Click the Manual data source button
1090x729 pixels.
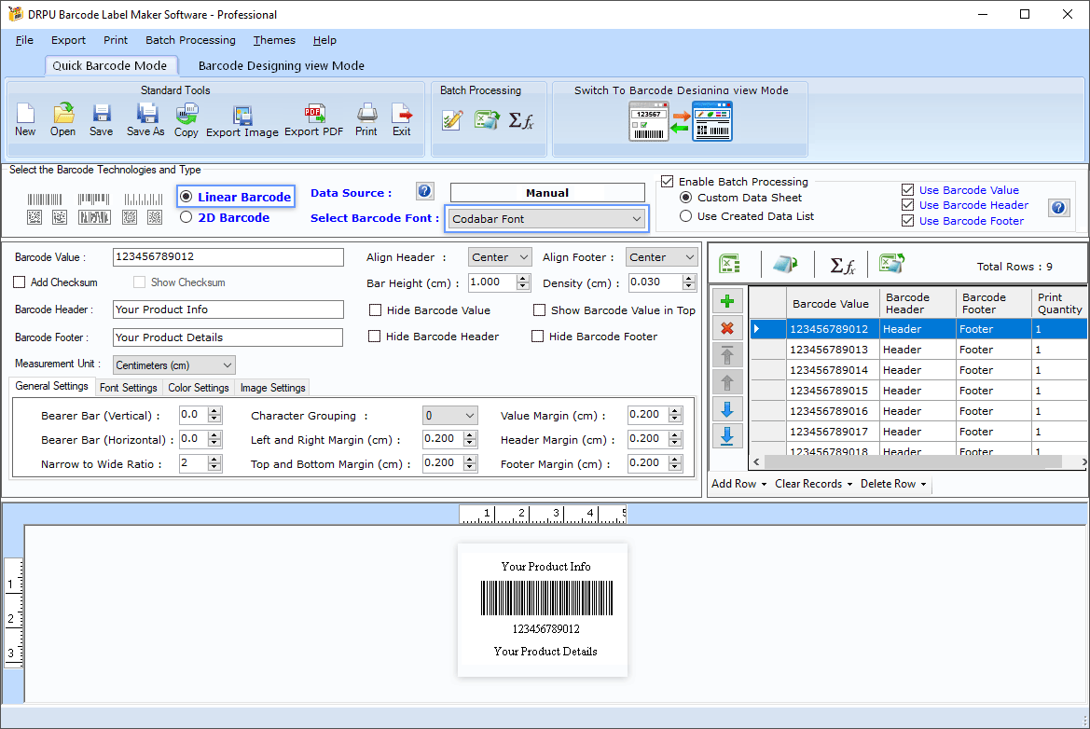coord(547,192)
